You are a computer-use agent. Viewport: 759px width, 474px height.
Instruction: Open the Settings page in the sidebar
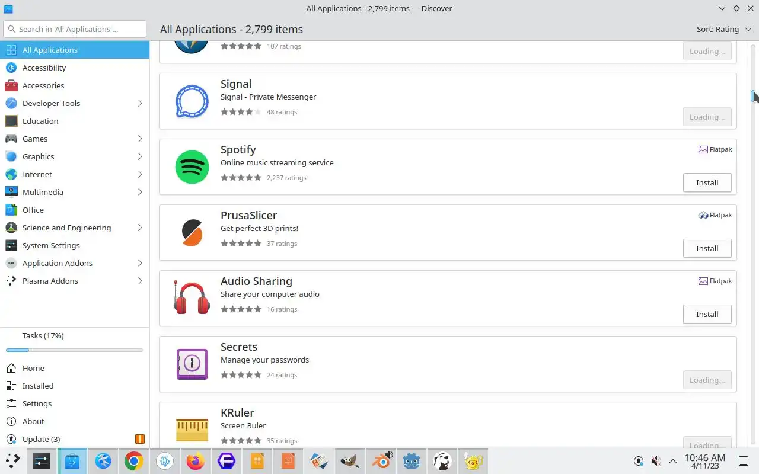point(75,403)
